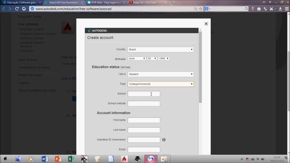The height and width of the screenshot is (163, 290).
Task: Open PowerPoint from the taskbar
Action: point(58,159)
